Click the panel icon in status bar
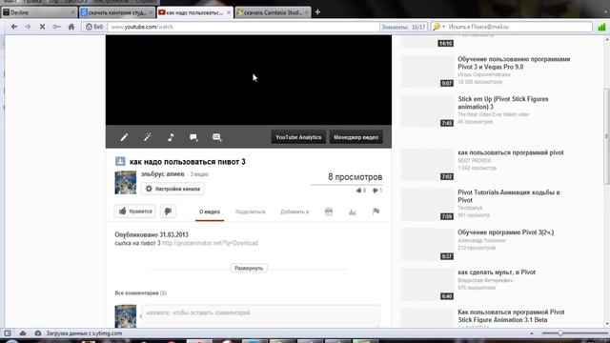610x343 pixels. (8, 333)
